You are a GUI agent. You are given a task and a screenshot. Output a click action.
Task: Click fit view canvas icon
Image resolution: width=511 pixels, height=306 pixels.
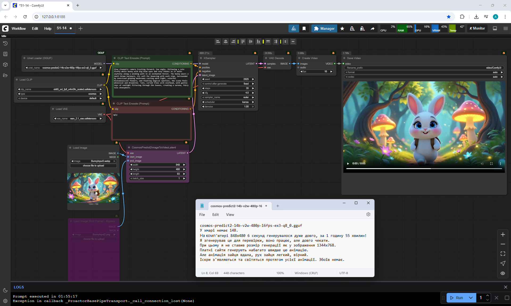coord(502,254)
